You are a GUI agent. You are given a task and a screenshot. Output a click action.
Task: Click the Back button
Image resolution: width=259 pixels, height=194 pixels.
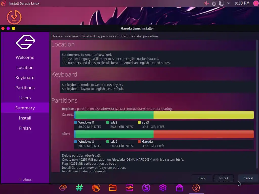(x=202, y=178)
